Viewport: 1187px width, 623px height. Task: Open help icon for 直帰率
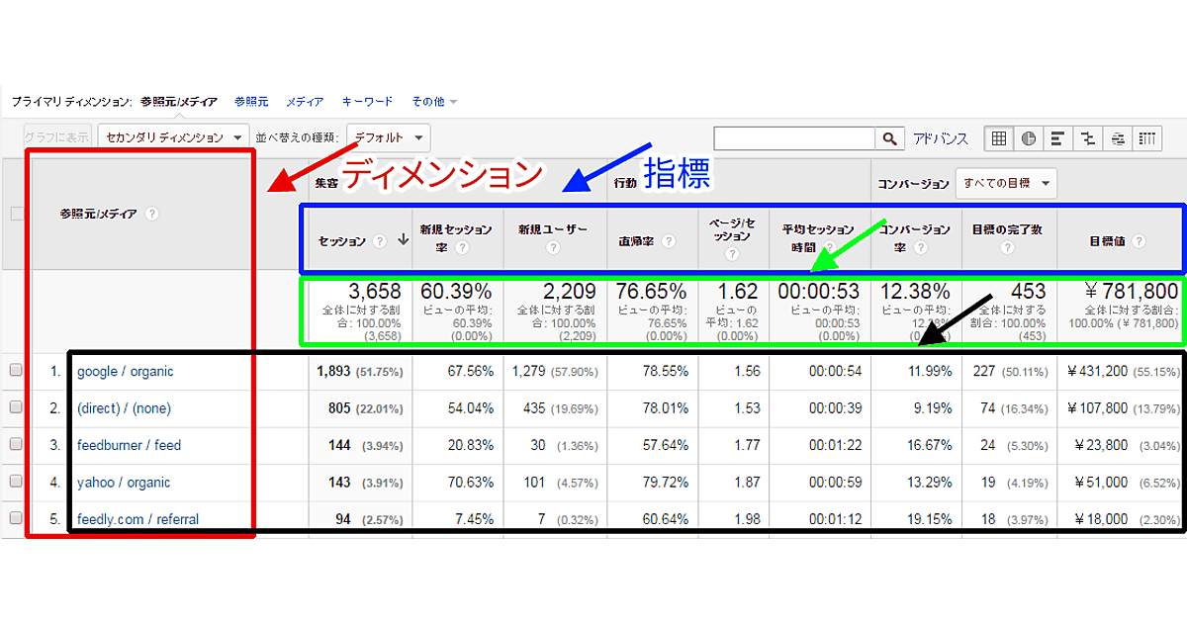coord(670,240)
